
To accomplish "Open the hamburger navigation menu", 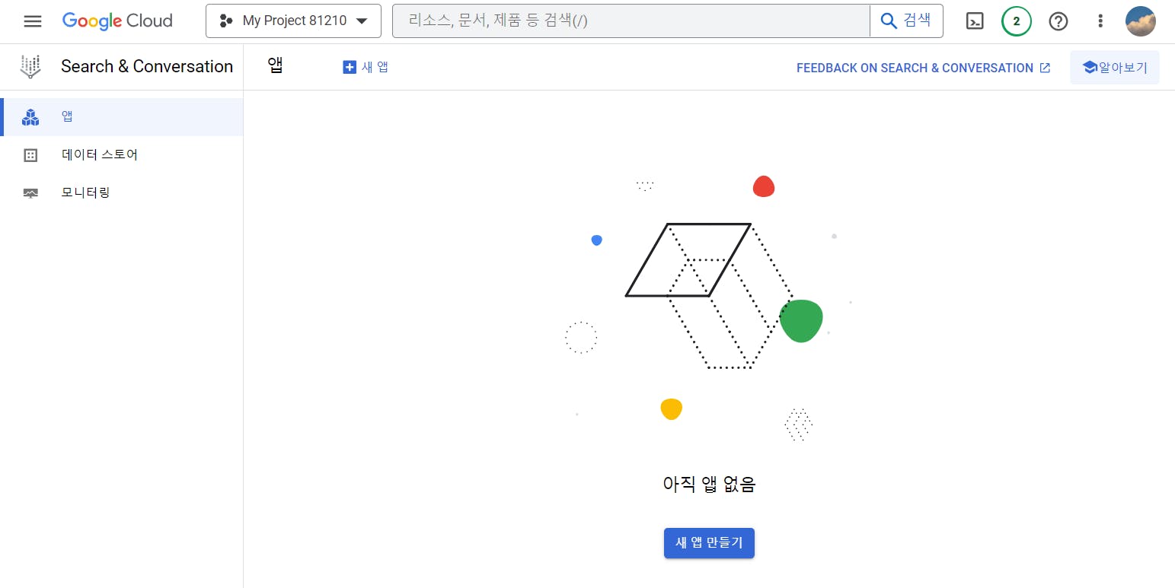I will [33, 21].
